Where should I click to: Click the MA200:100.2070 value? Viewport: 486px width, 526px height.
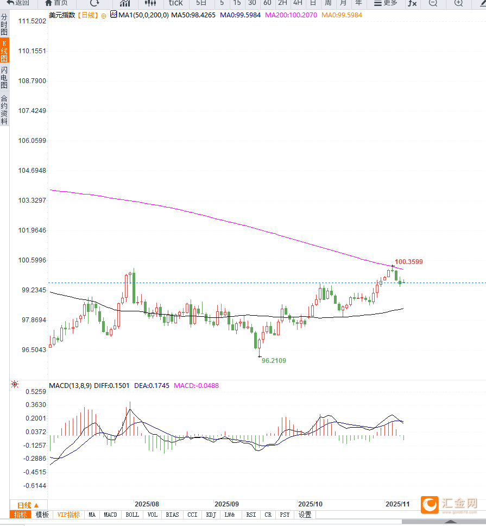291,15
